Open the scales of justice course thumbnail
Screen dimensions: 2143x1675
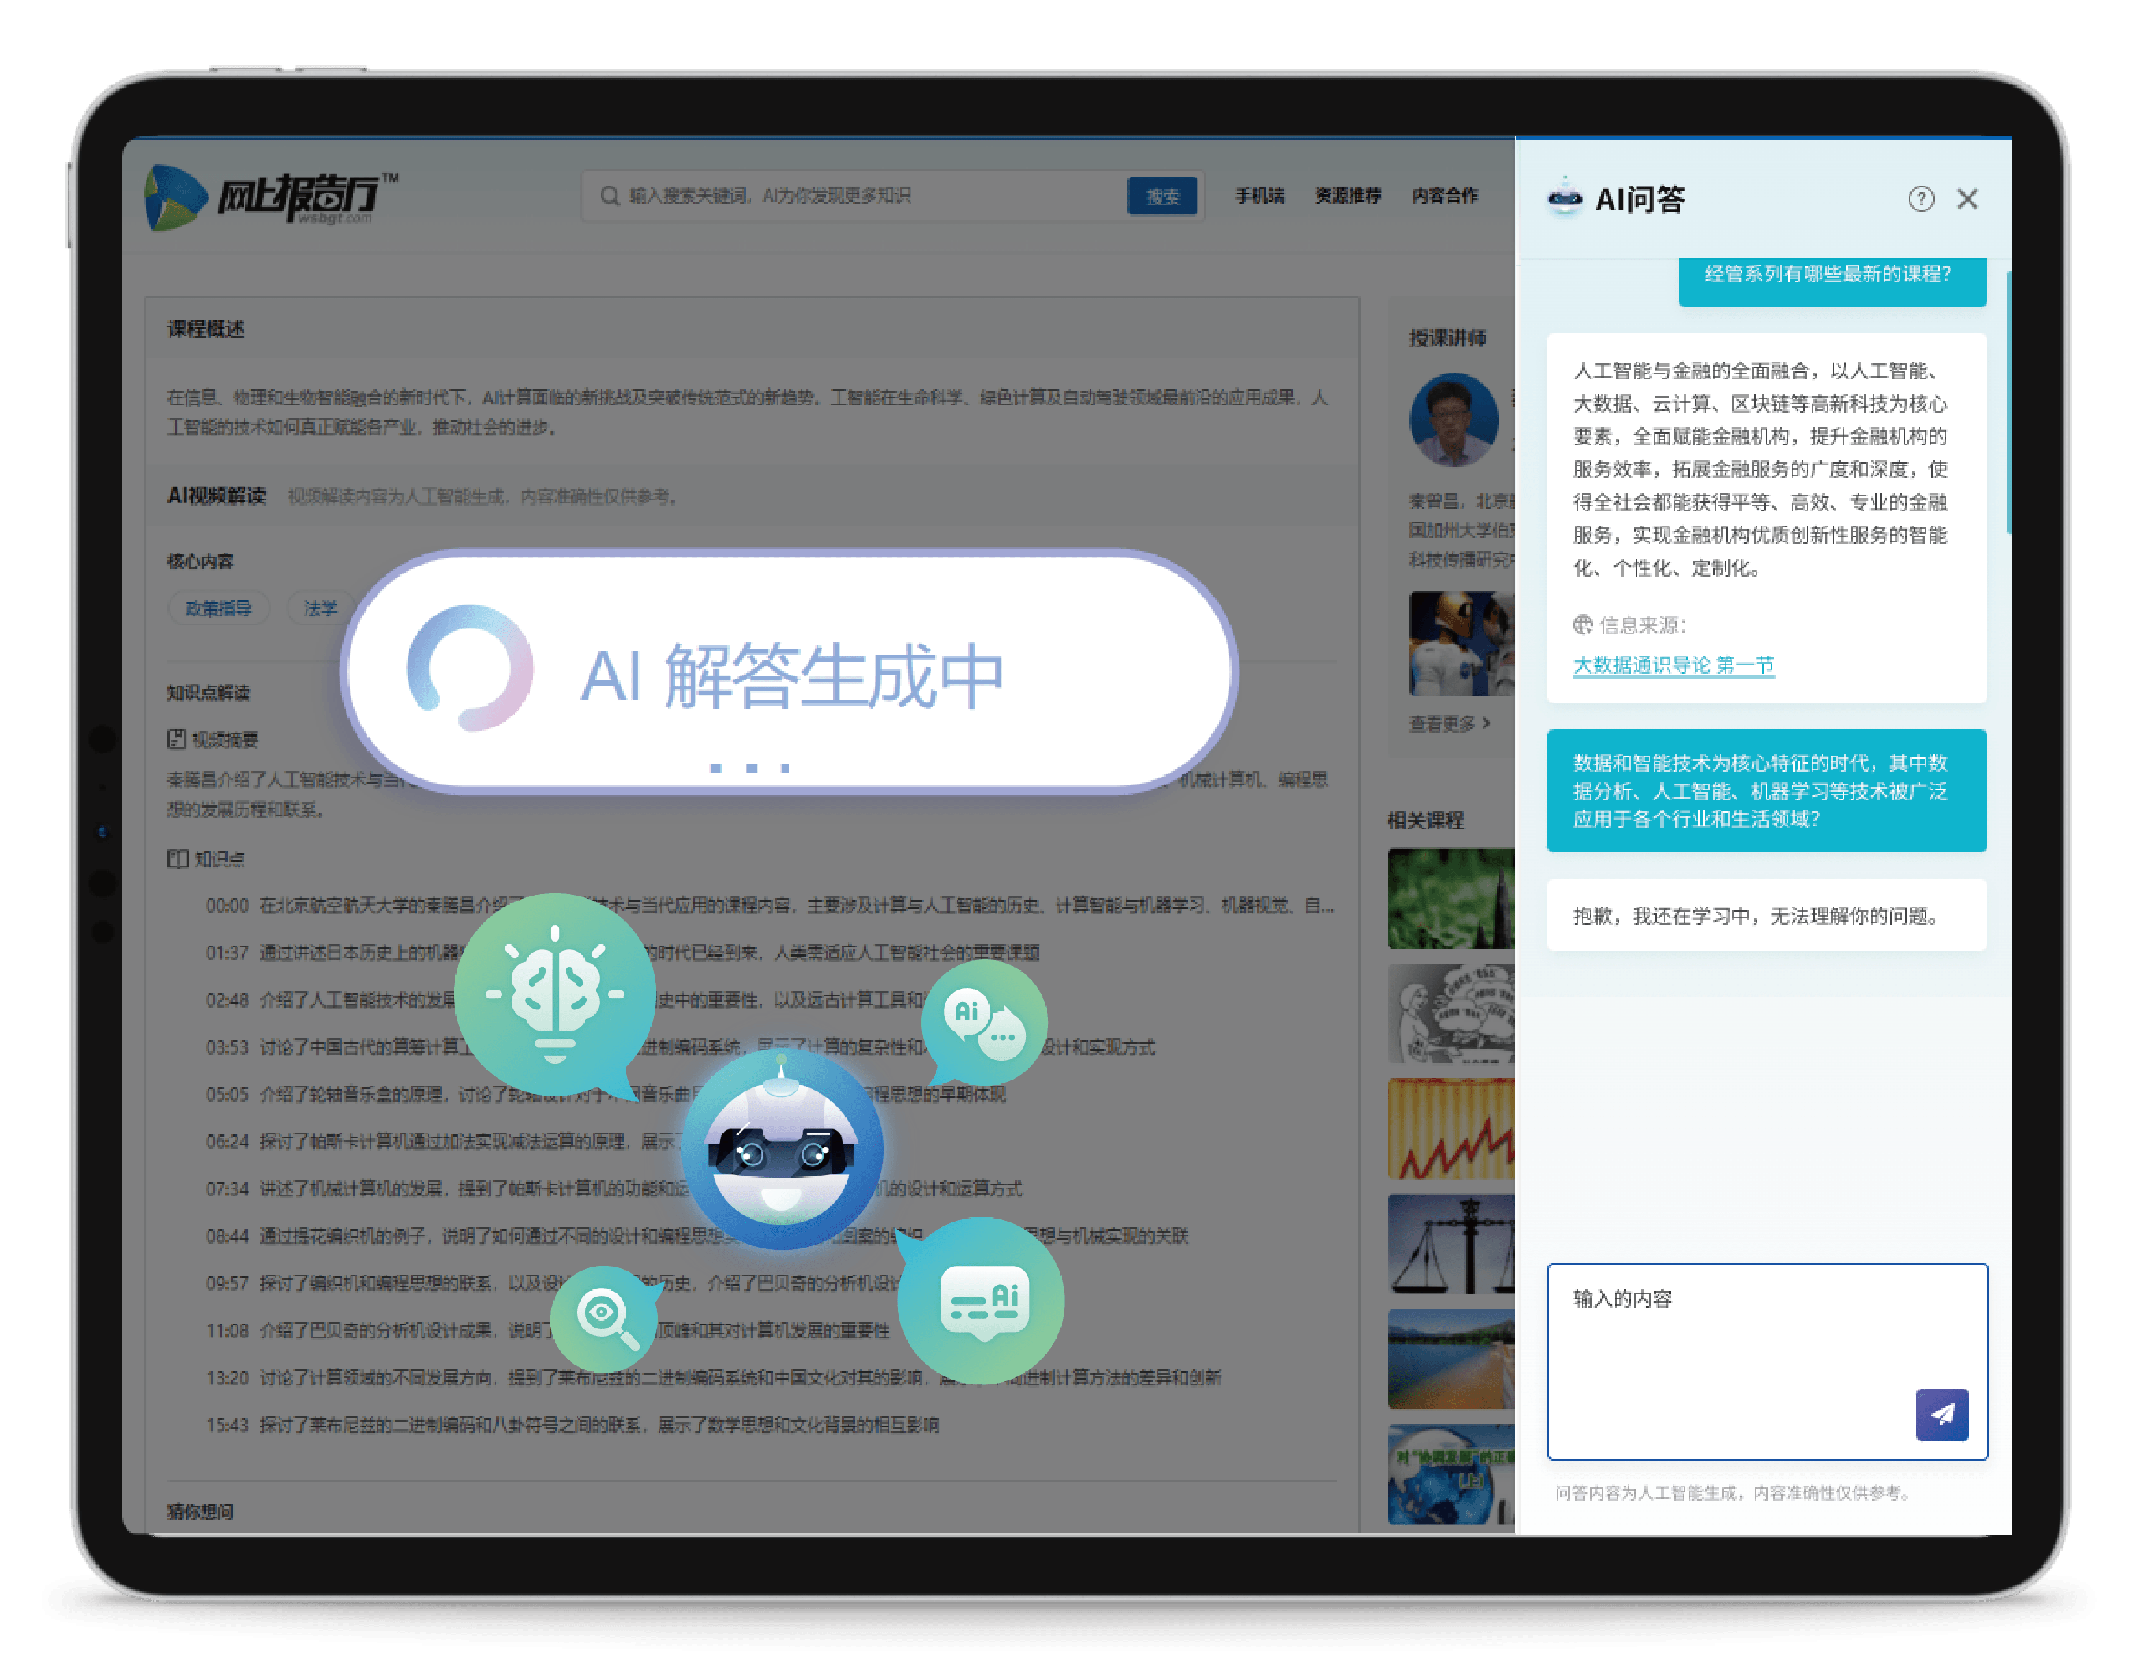(1450, 1244)
